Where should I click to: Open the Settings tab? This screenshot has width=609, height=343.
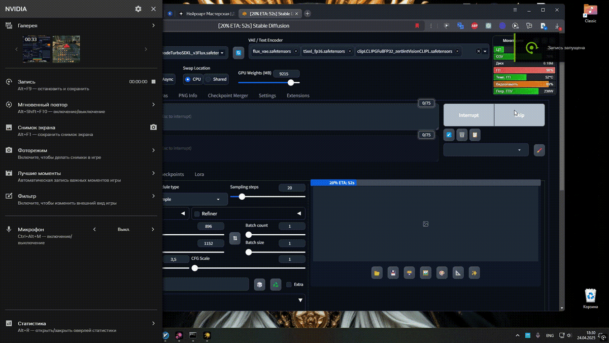click(267, 96)
